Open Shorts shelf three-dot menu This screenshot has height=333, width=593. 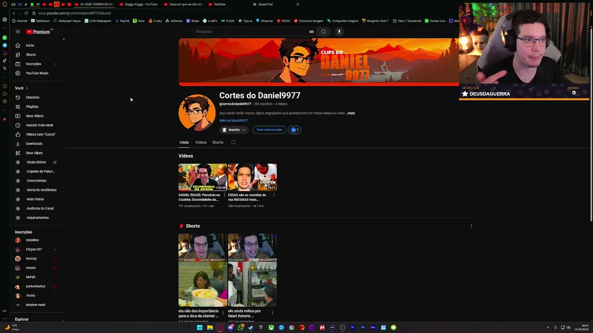471,226
